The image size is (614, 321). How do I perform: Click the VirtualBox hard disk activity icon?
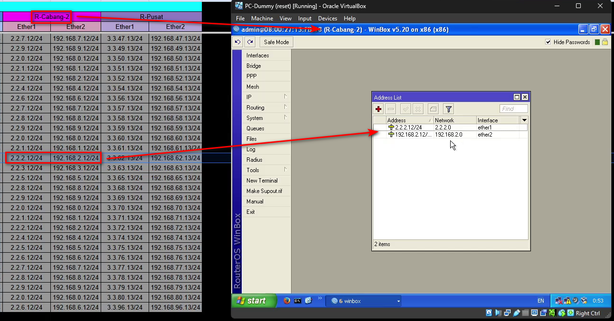pos(490,313)
